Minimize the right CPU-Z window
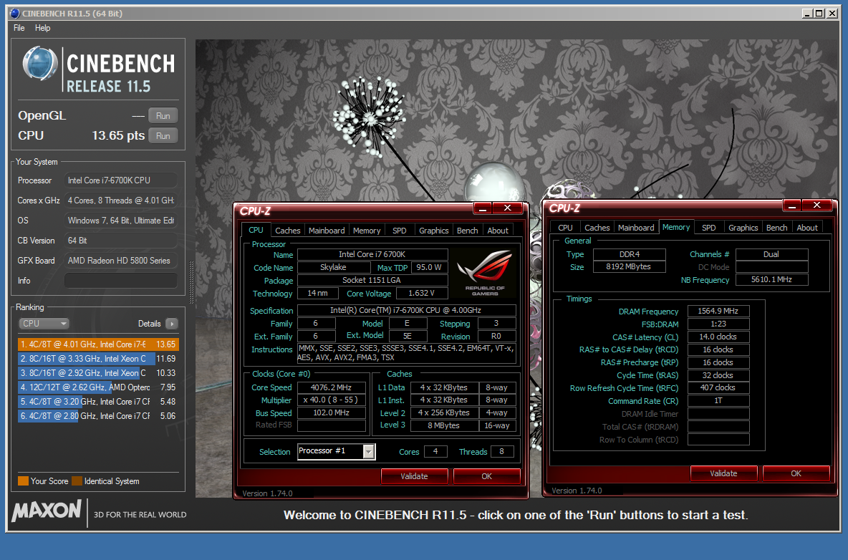 pyautogui.click(x=792, y=206)
